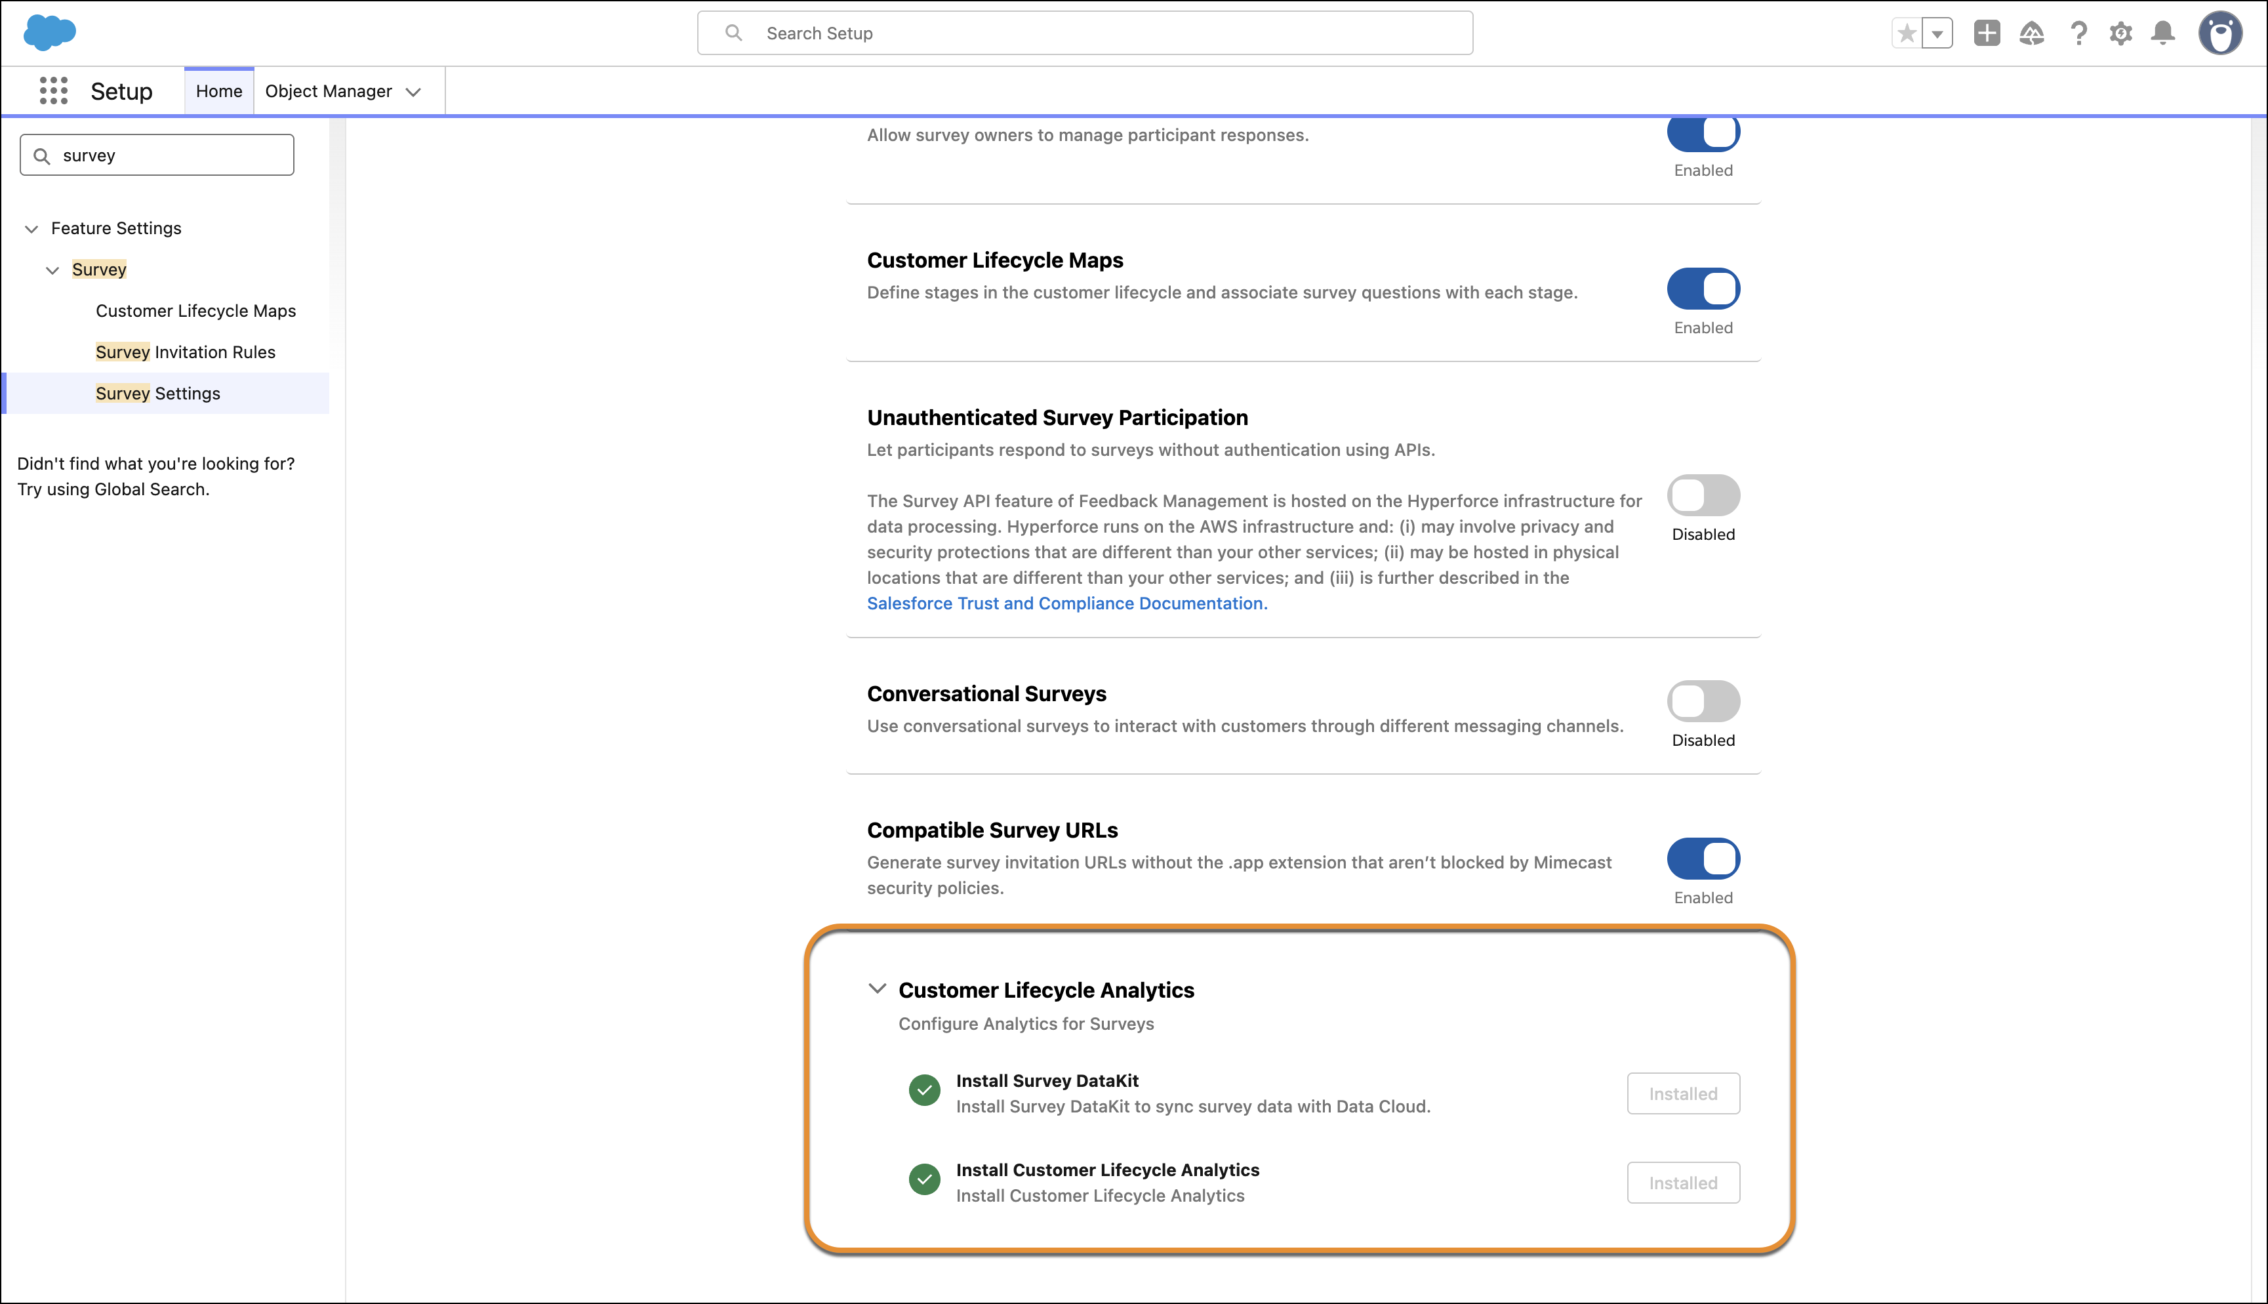This screenshot has height=1304, width=2268.
Task: Open the App Launcher grid icon
Action: coord(54,91)
